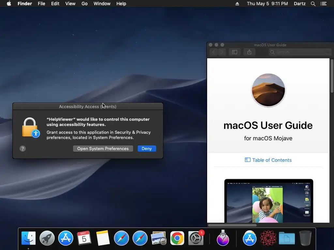Open System Preferences gear with badge
This screenshot has width=334, height=250.
196,238
